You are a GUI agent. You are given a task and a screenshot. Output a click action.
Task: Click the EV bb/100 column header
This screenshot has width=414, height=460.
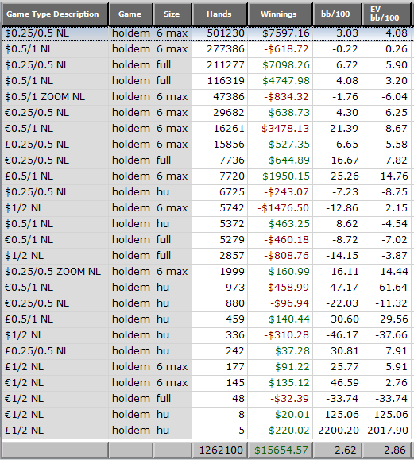pos(386,14)
